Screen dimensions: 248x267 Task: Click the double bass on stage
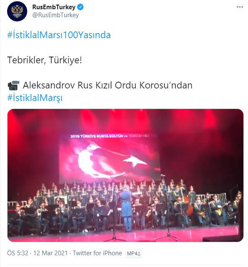coord(187,202)
